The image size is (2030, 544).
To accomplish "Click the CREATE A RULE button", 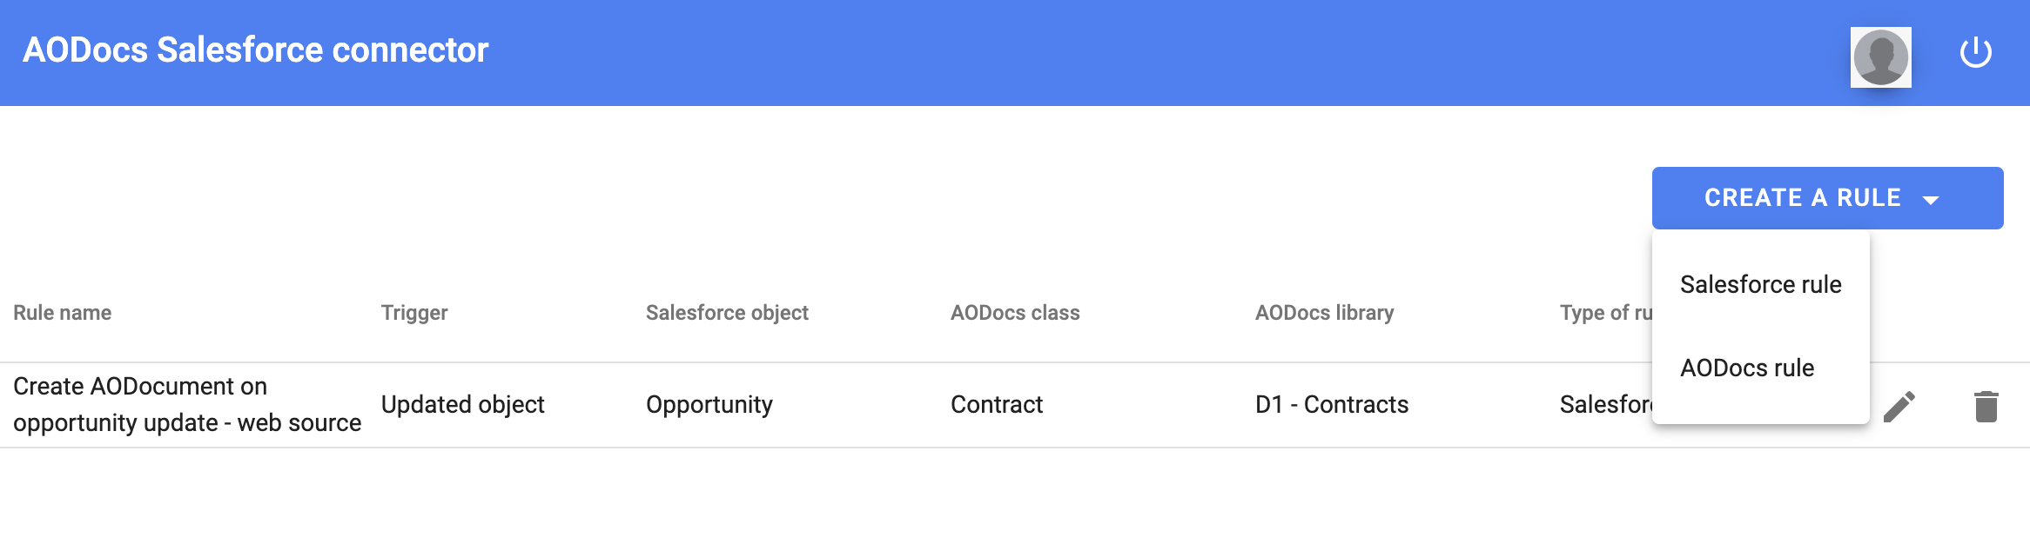I will pos(1827,198).
